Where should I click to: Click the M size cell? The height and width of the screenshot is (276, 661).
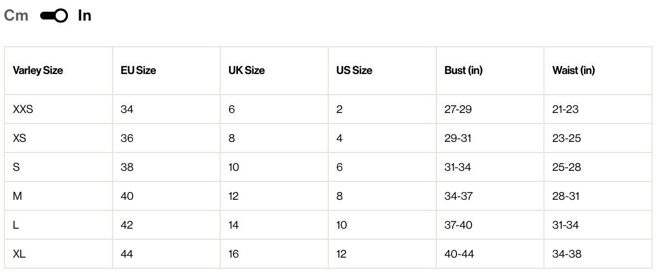point(17,196)
